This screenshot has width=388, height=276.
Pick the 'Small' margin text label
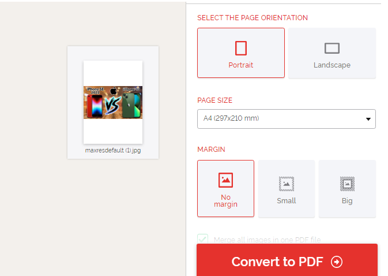click(x=287, y=201)
